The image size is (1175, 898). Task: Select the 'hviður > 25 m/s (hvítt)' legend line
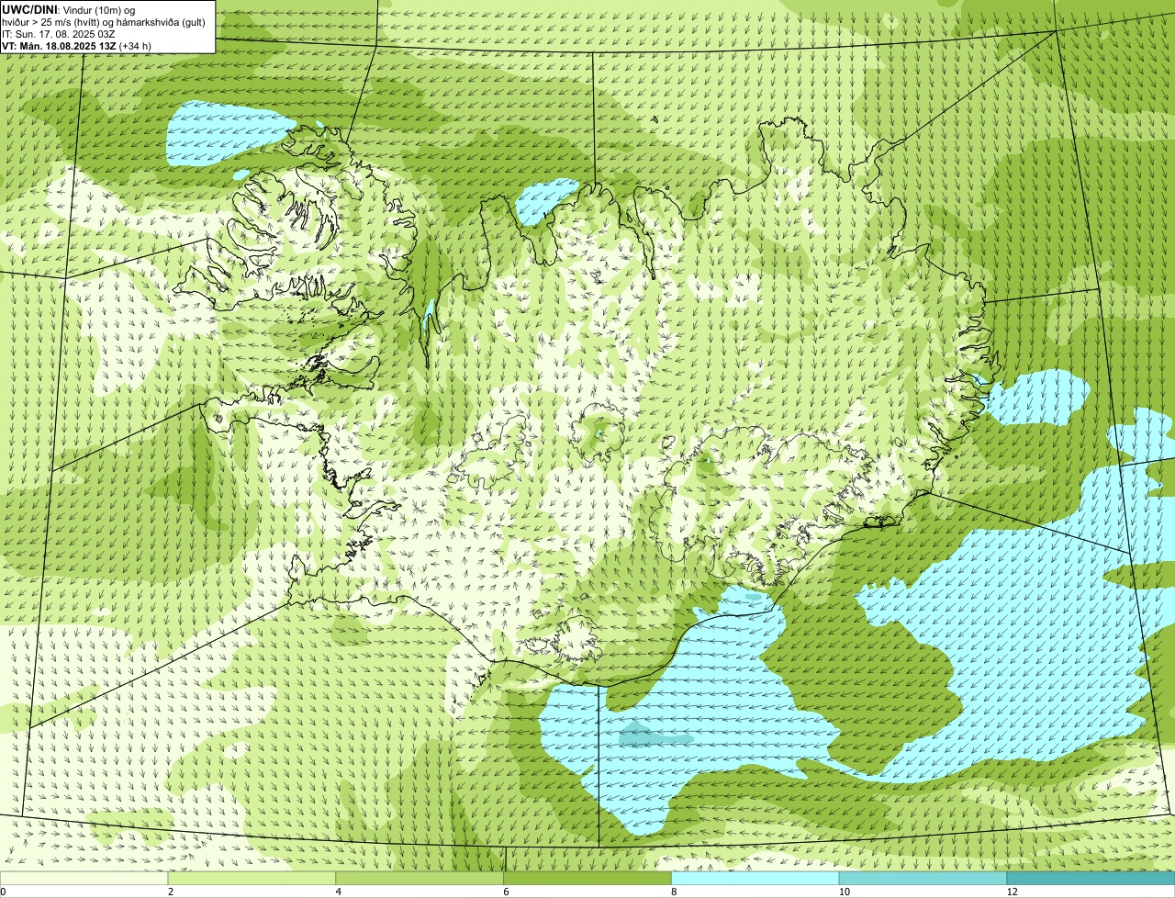click(x=104, y=21)
